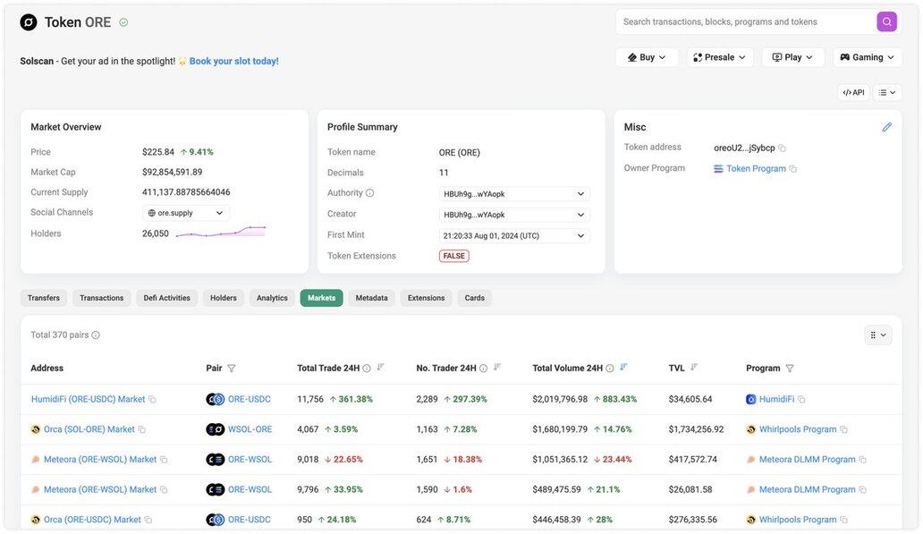The width and height of the screenshot is (923, 534).
Task: Click the Book your slot today link
Action: click(x=233, y=61)
